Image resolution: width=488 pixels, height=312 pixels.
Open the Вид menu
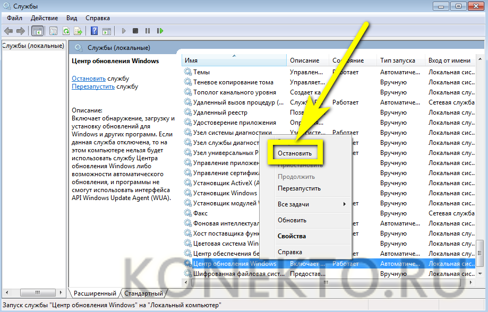pyautogui.click(x=72, y=18)
